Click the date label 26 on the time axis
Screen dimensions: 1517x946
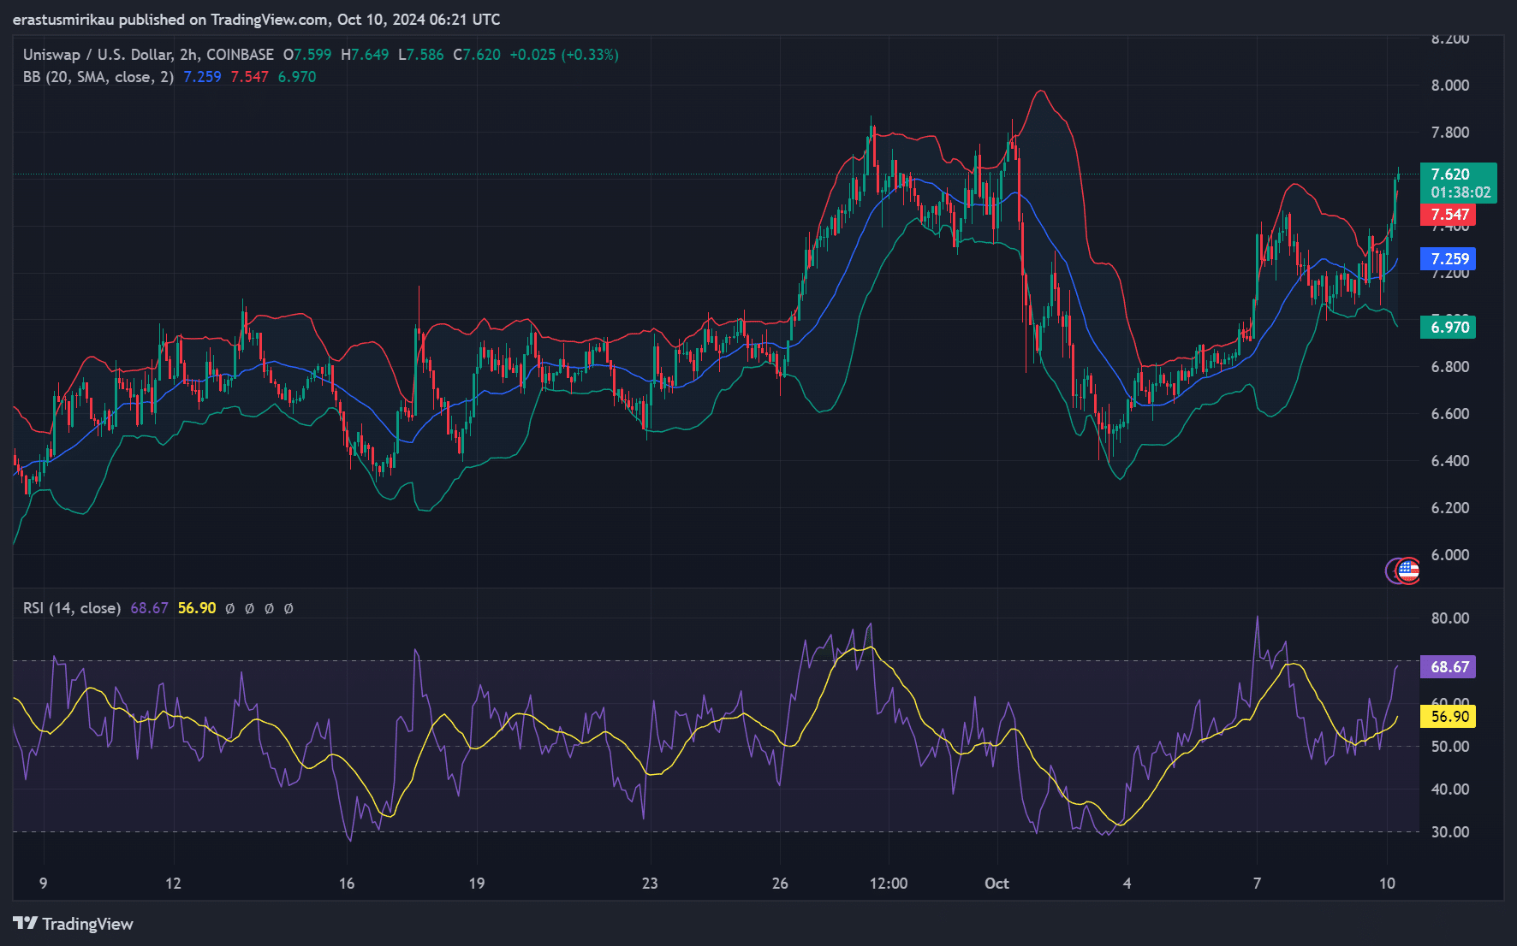coord(780,884)
